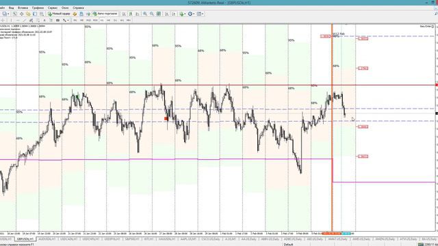The image size is (438, 246).
Task: Open the Strategy Tester icon
Action: (42, 14)
